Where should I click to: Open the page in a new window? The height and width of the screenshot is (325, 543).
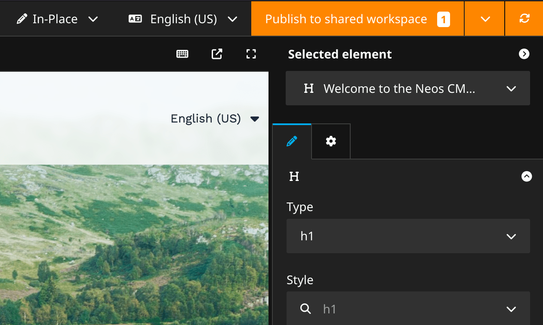(217, 54)
